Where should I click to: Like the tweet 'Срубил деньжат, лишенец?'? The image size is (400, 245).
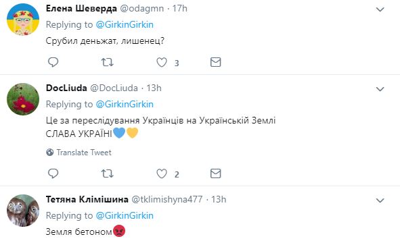point(162,62)
